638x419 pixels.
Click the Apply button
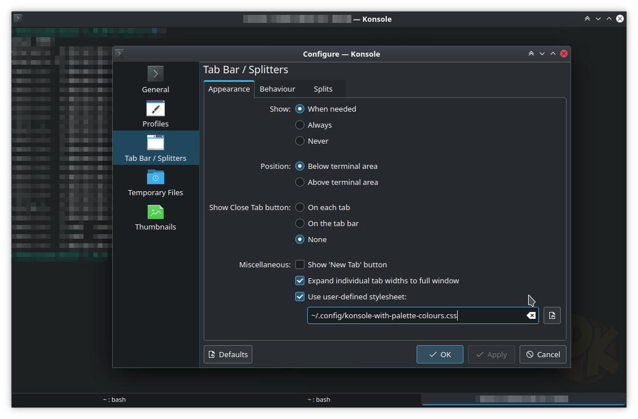pyautogui.click(x=492, y=354)
